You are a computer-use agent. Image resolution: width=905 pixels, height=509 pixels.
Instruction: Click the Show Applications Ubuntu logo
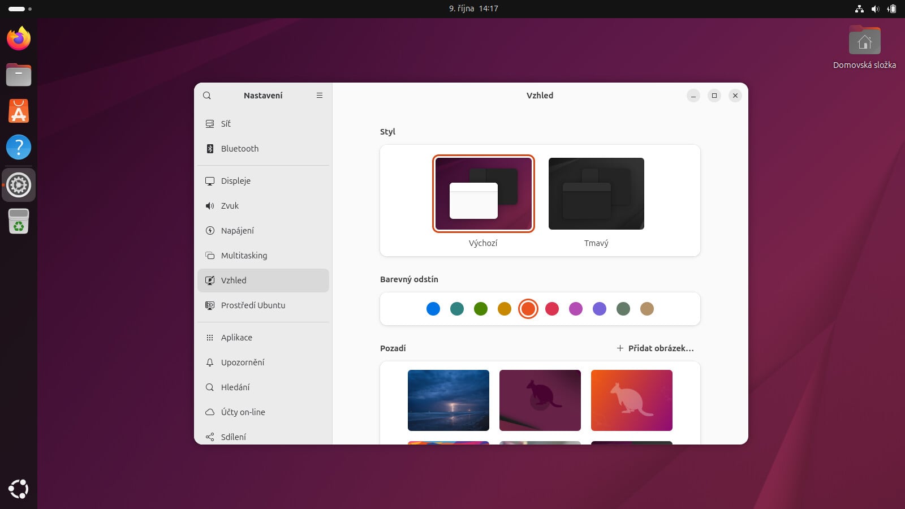point(19,489)
